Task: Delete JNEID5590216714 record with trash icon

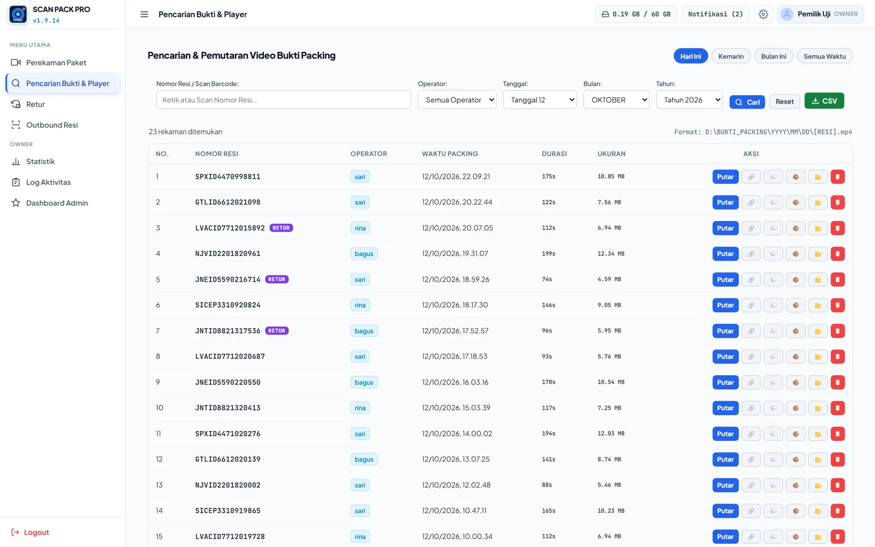Action: 838,280
